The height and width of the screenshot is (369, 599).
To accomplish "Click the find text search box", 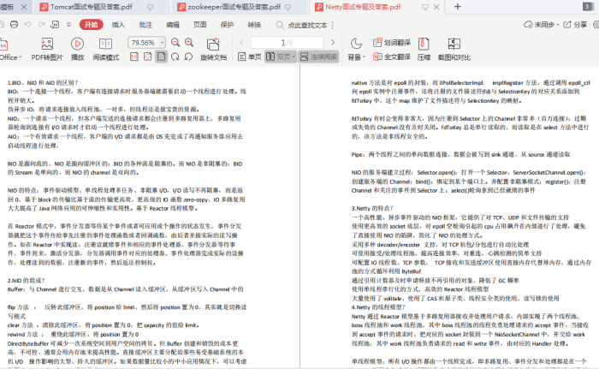I will (302, 25).
